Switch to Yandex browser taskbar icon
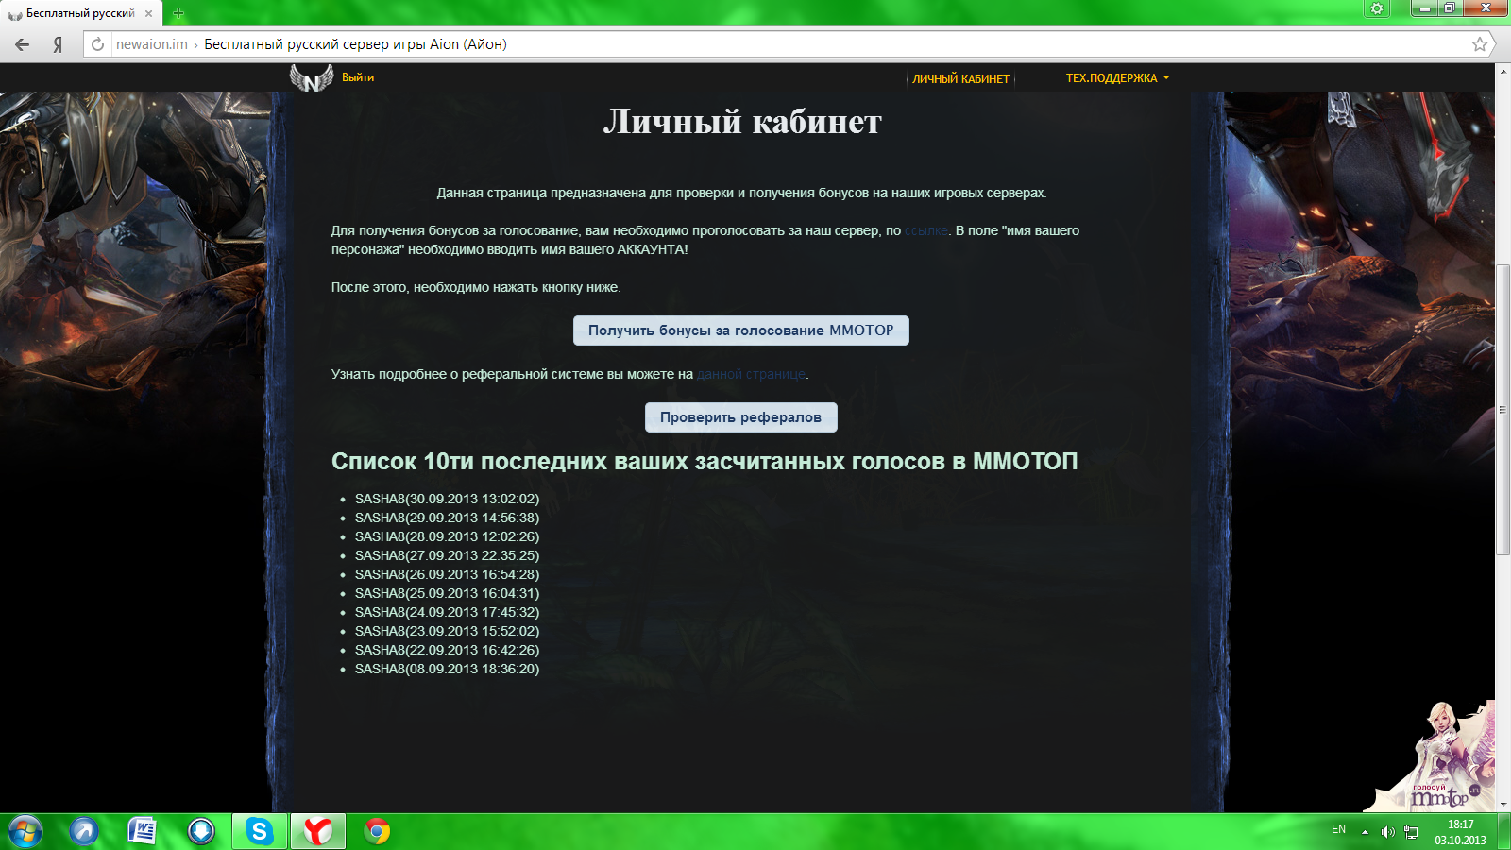 click(x=318, y=831)
